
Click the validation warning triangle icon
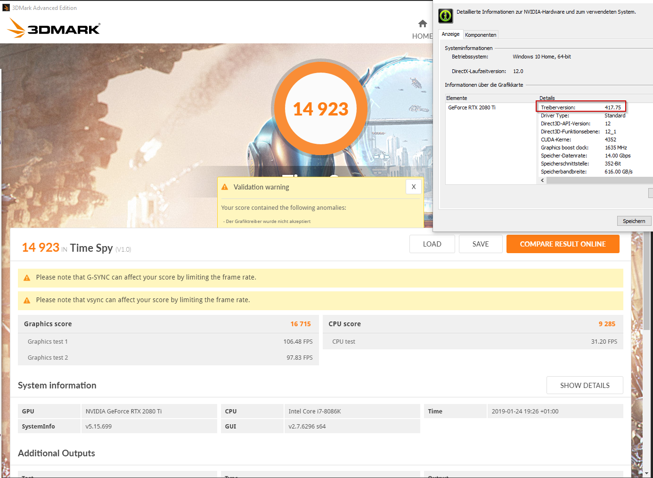pos(225,187)
